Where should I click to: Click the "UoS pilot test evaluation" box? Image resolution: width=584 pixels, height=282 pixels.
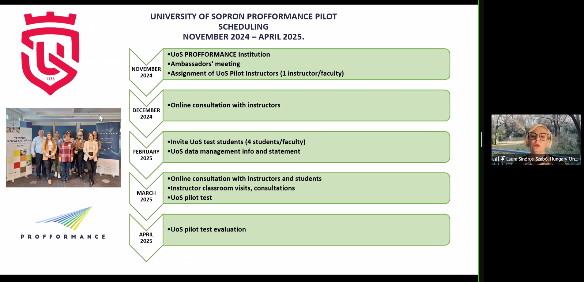tap(306, 230)
